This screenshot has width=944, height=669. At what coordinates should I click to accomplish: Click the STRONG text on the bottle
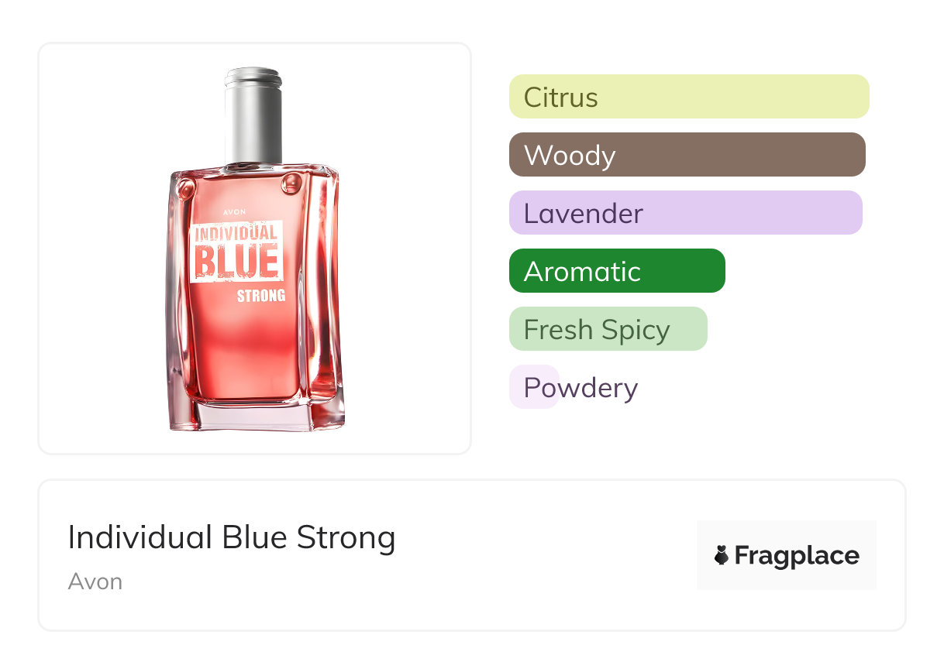260,296
